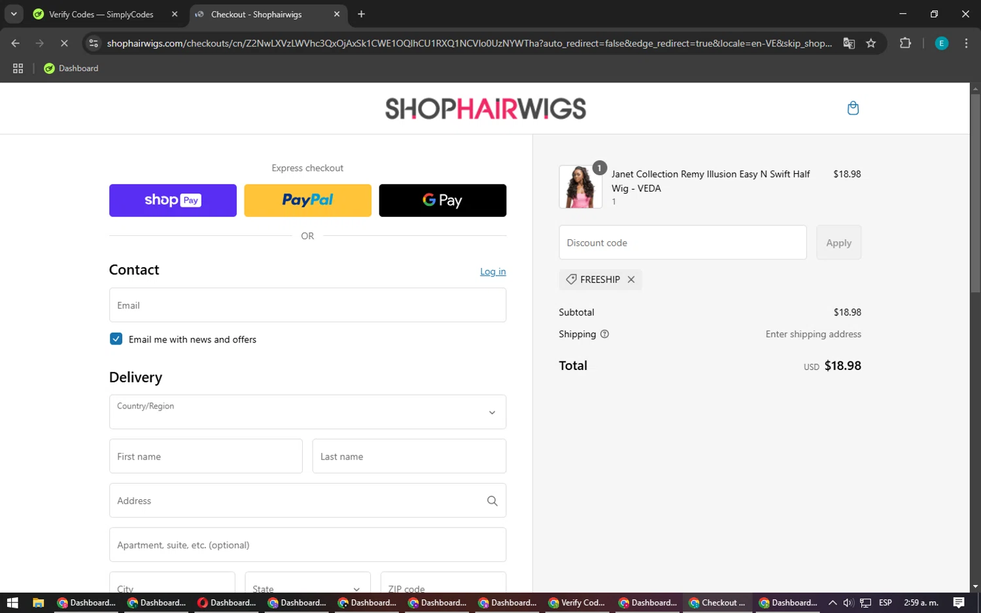
Task: Apply the discount code
Action: click(838, 242)
